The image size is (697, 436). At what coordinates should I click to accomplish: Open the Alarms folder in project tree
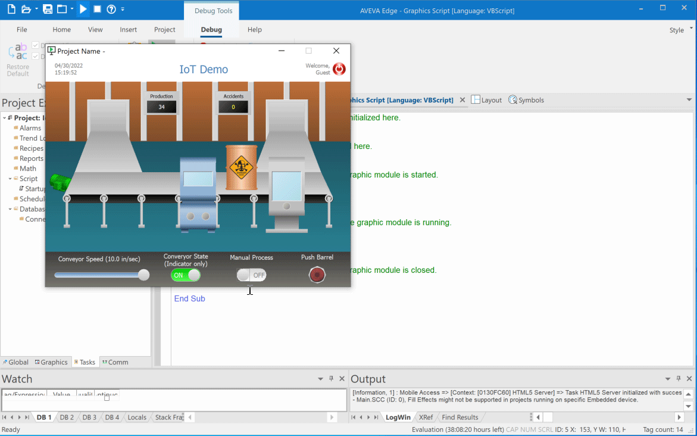coord(30,128)
